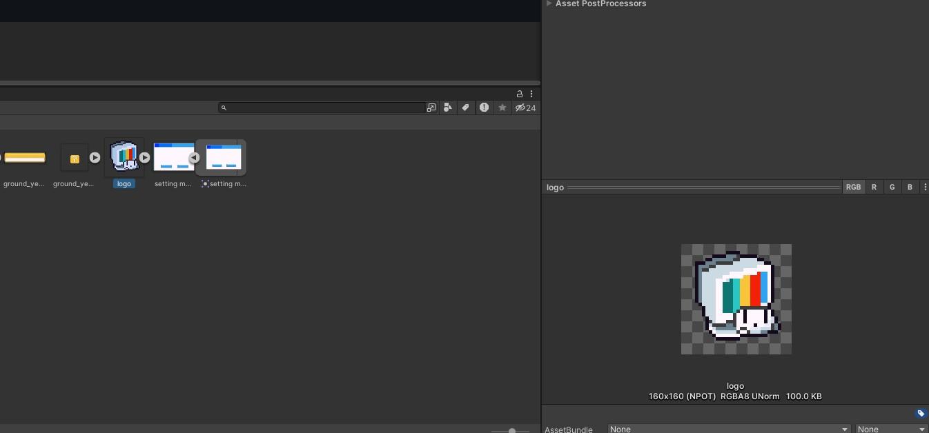Open the AssetBundle variant dropdown
This screenshot has width=929, height=433.
[891, 429]
